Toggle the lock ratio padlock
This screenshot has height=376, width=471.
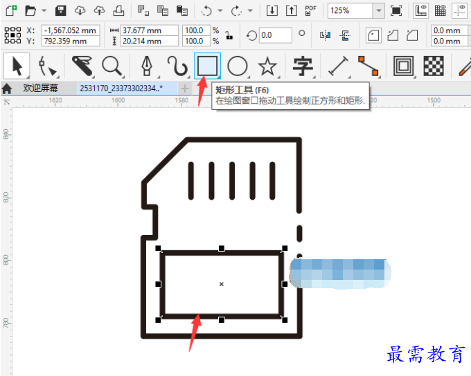click(x=229, y=35)
